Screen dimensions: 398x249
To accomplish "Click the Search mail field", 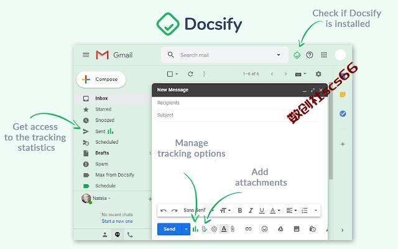I will [226, 55].
